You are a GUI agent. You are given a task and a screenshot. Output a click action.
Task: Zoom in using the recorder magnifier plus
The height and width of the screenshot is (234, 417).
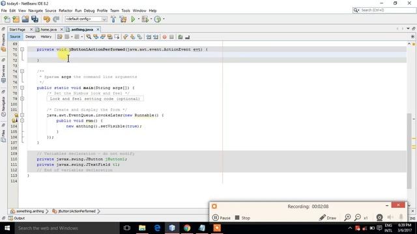pyautogui.click(x=347, y=218)
